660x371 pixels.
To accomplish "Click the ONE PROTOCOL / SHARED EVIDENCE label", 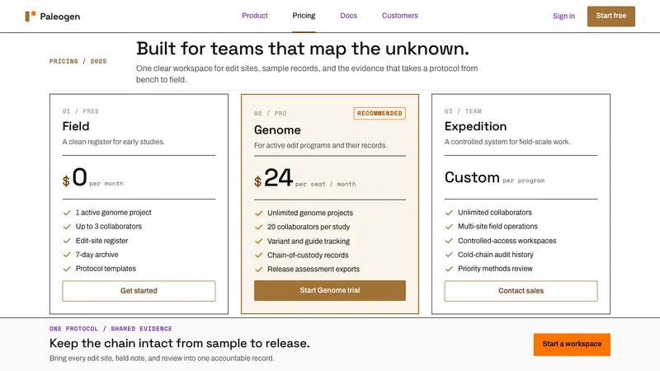I will tap(111, 328).
